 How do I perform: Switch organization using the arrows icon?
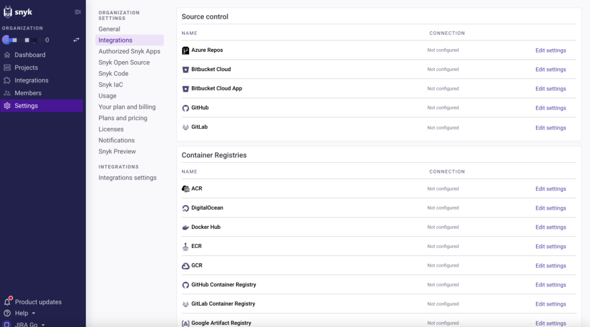(76, 40)
